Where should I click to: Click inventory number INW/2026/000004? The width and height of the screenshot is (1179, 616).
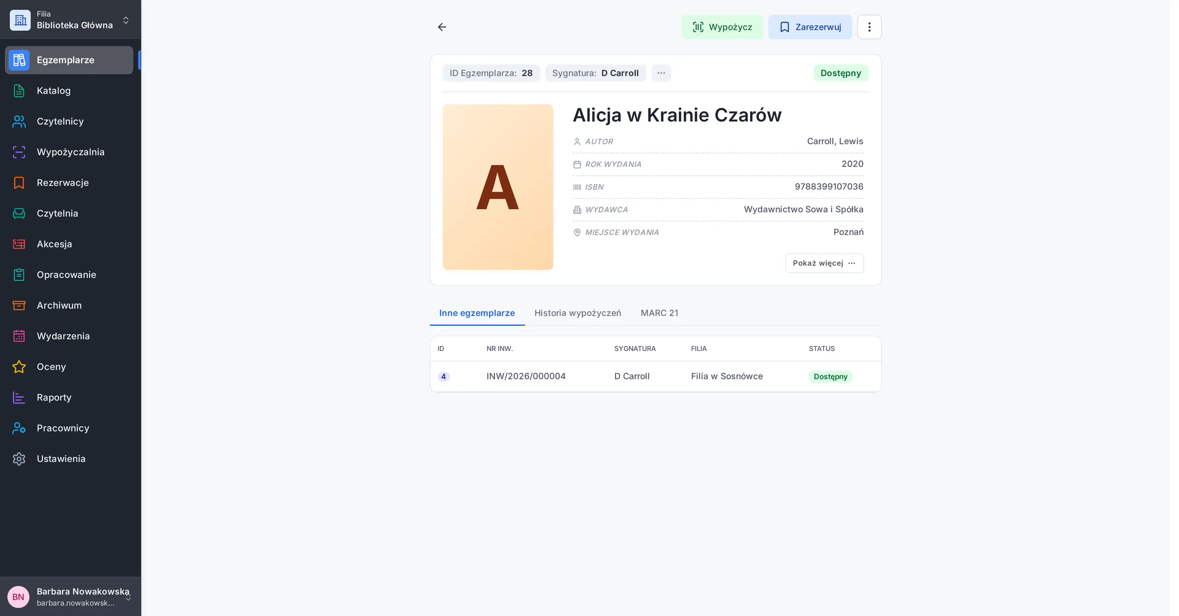pyautogui.click(x=526, y=376)
